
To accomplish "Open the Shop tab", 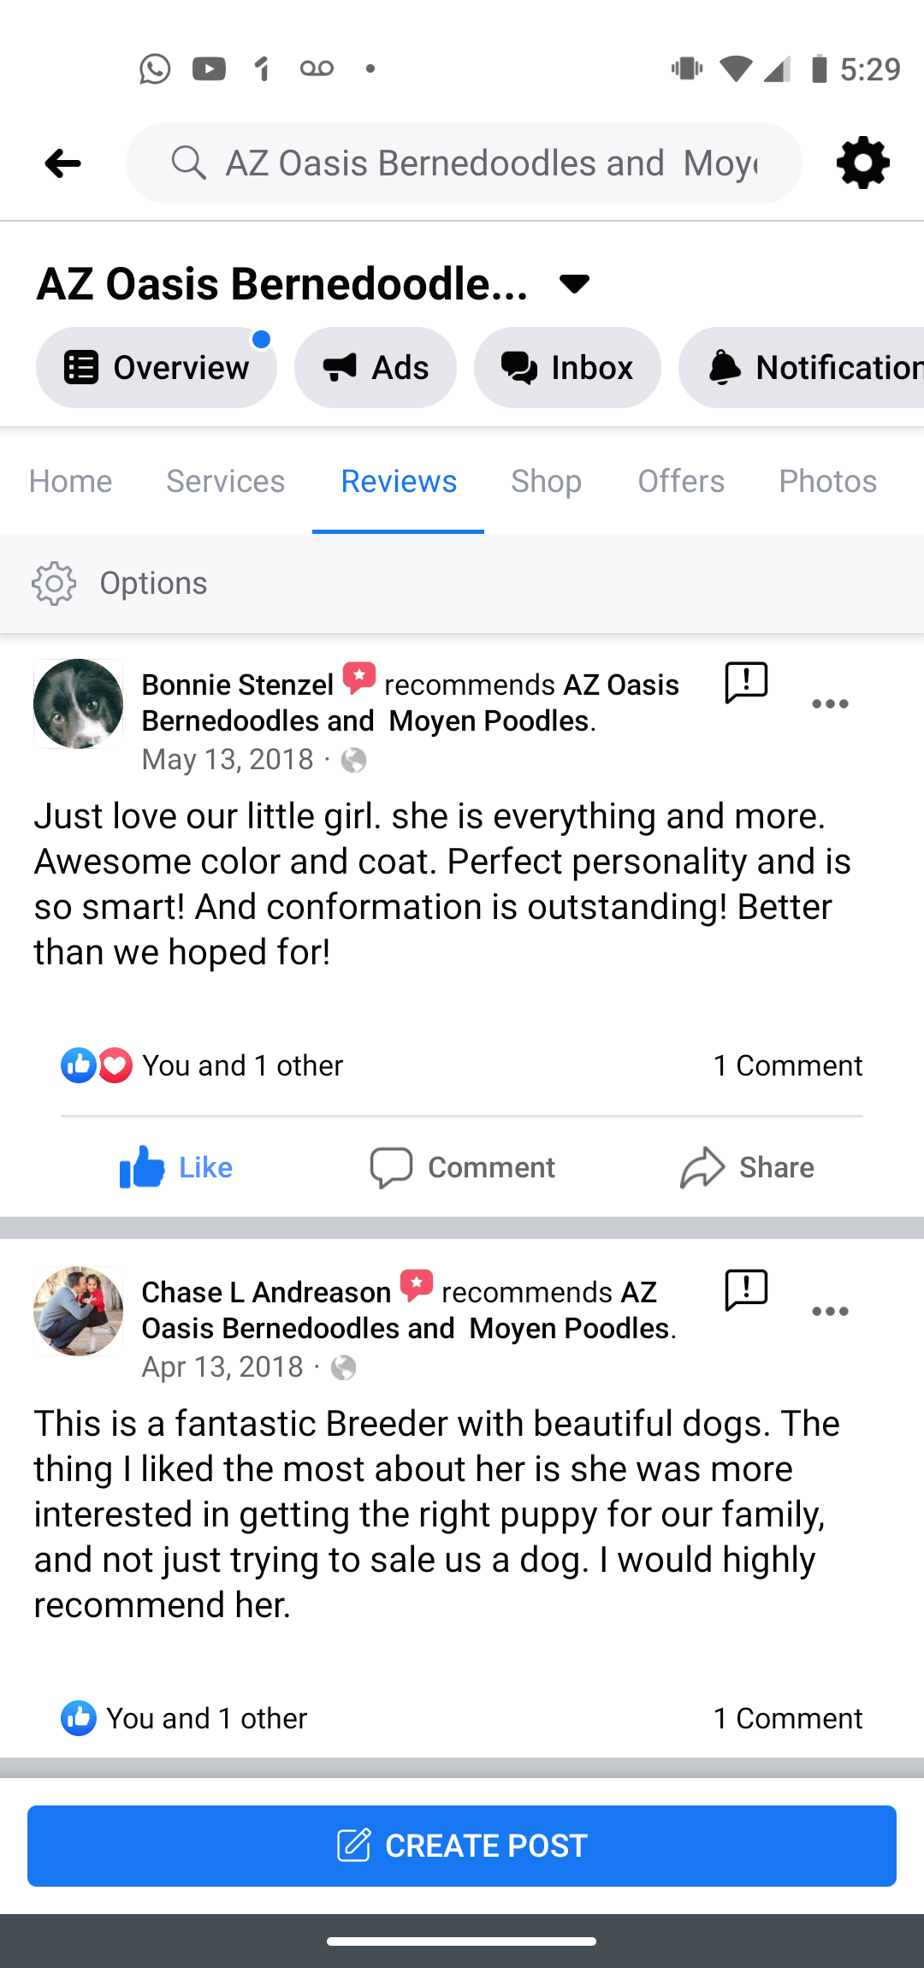I will tap(546, 481).
